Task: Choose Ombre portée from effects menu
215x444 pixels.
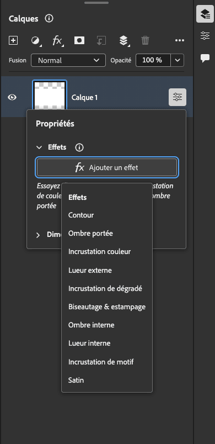Action: (x=90, y=234)
